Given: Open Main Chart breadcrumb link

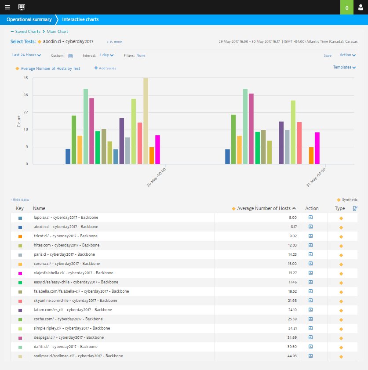Looking at the screenshot, I should (57, 31).
